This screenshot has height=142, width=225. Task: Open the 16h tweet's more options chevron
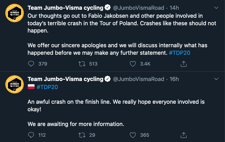click(x=216, y=79)
